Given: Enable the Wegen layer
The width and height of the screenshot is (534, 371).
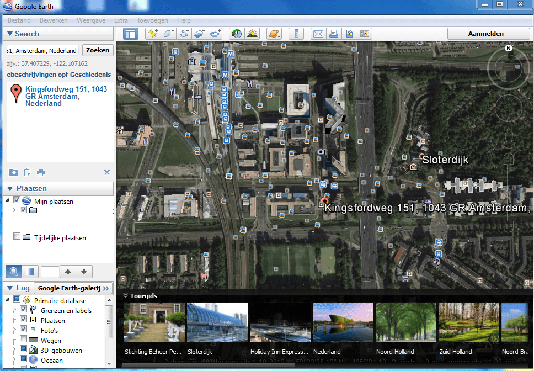Looking at the screenshot, I should [23, 338].
